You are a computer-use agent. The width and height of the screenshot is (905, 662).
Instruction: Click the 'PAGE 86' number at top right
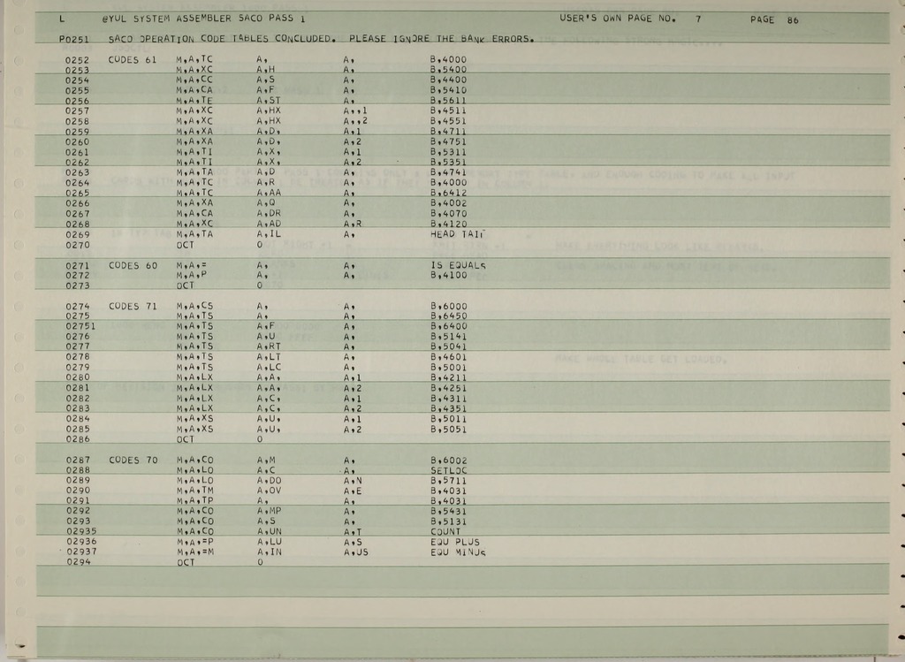pos(774,19)
